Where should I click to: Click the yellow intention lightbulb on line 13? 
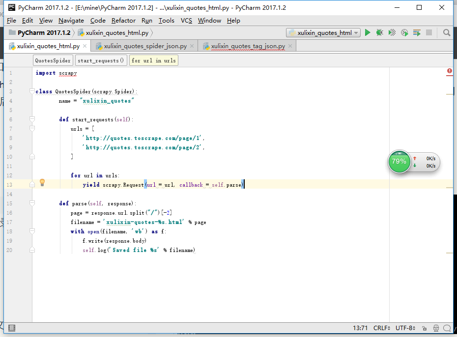click(42, 183)
